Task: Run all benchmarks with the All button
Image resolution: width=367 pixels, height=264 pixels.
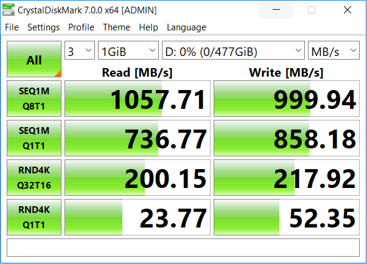Action: point(34,60)
